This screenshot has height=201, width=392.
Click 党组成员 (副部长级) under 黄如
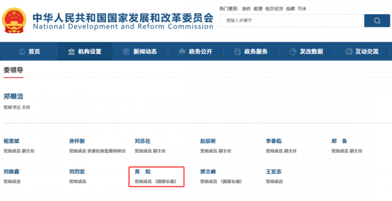156,182
